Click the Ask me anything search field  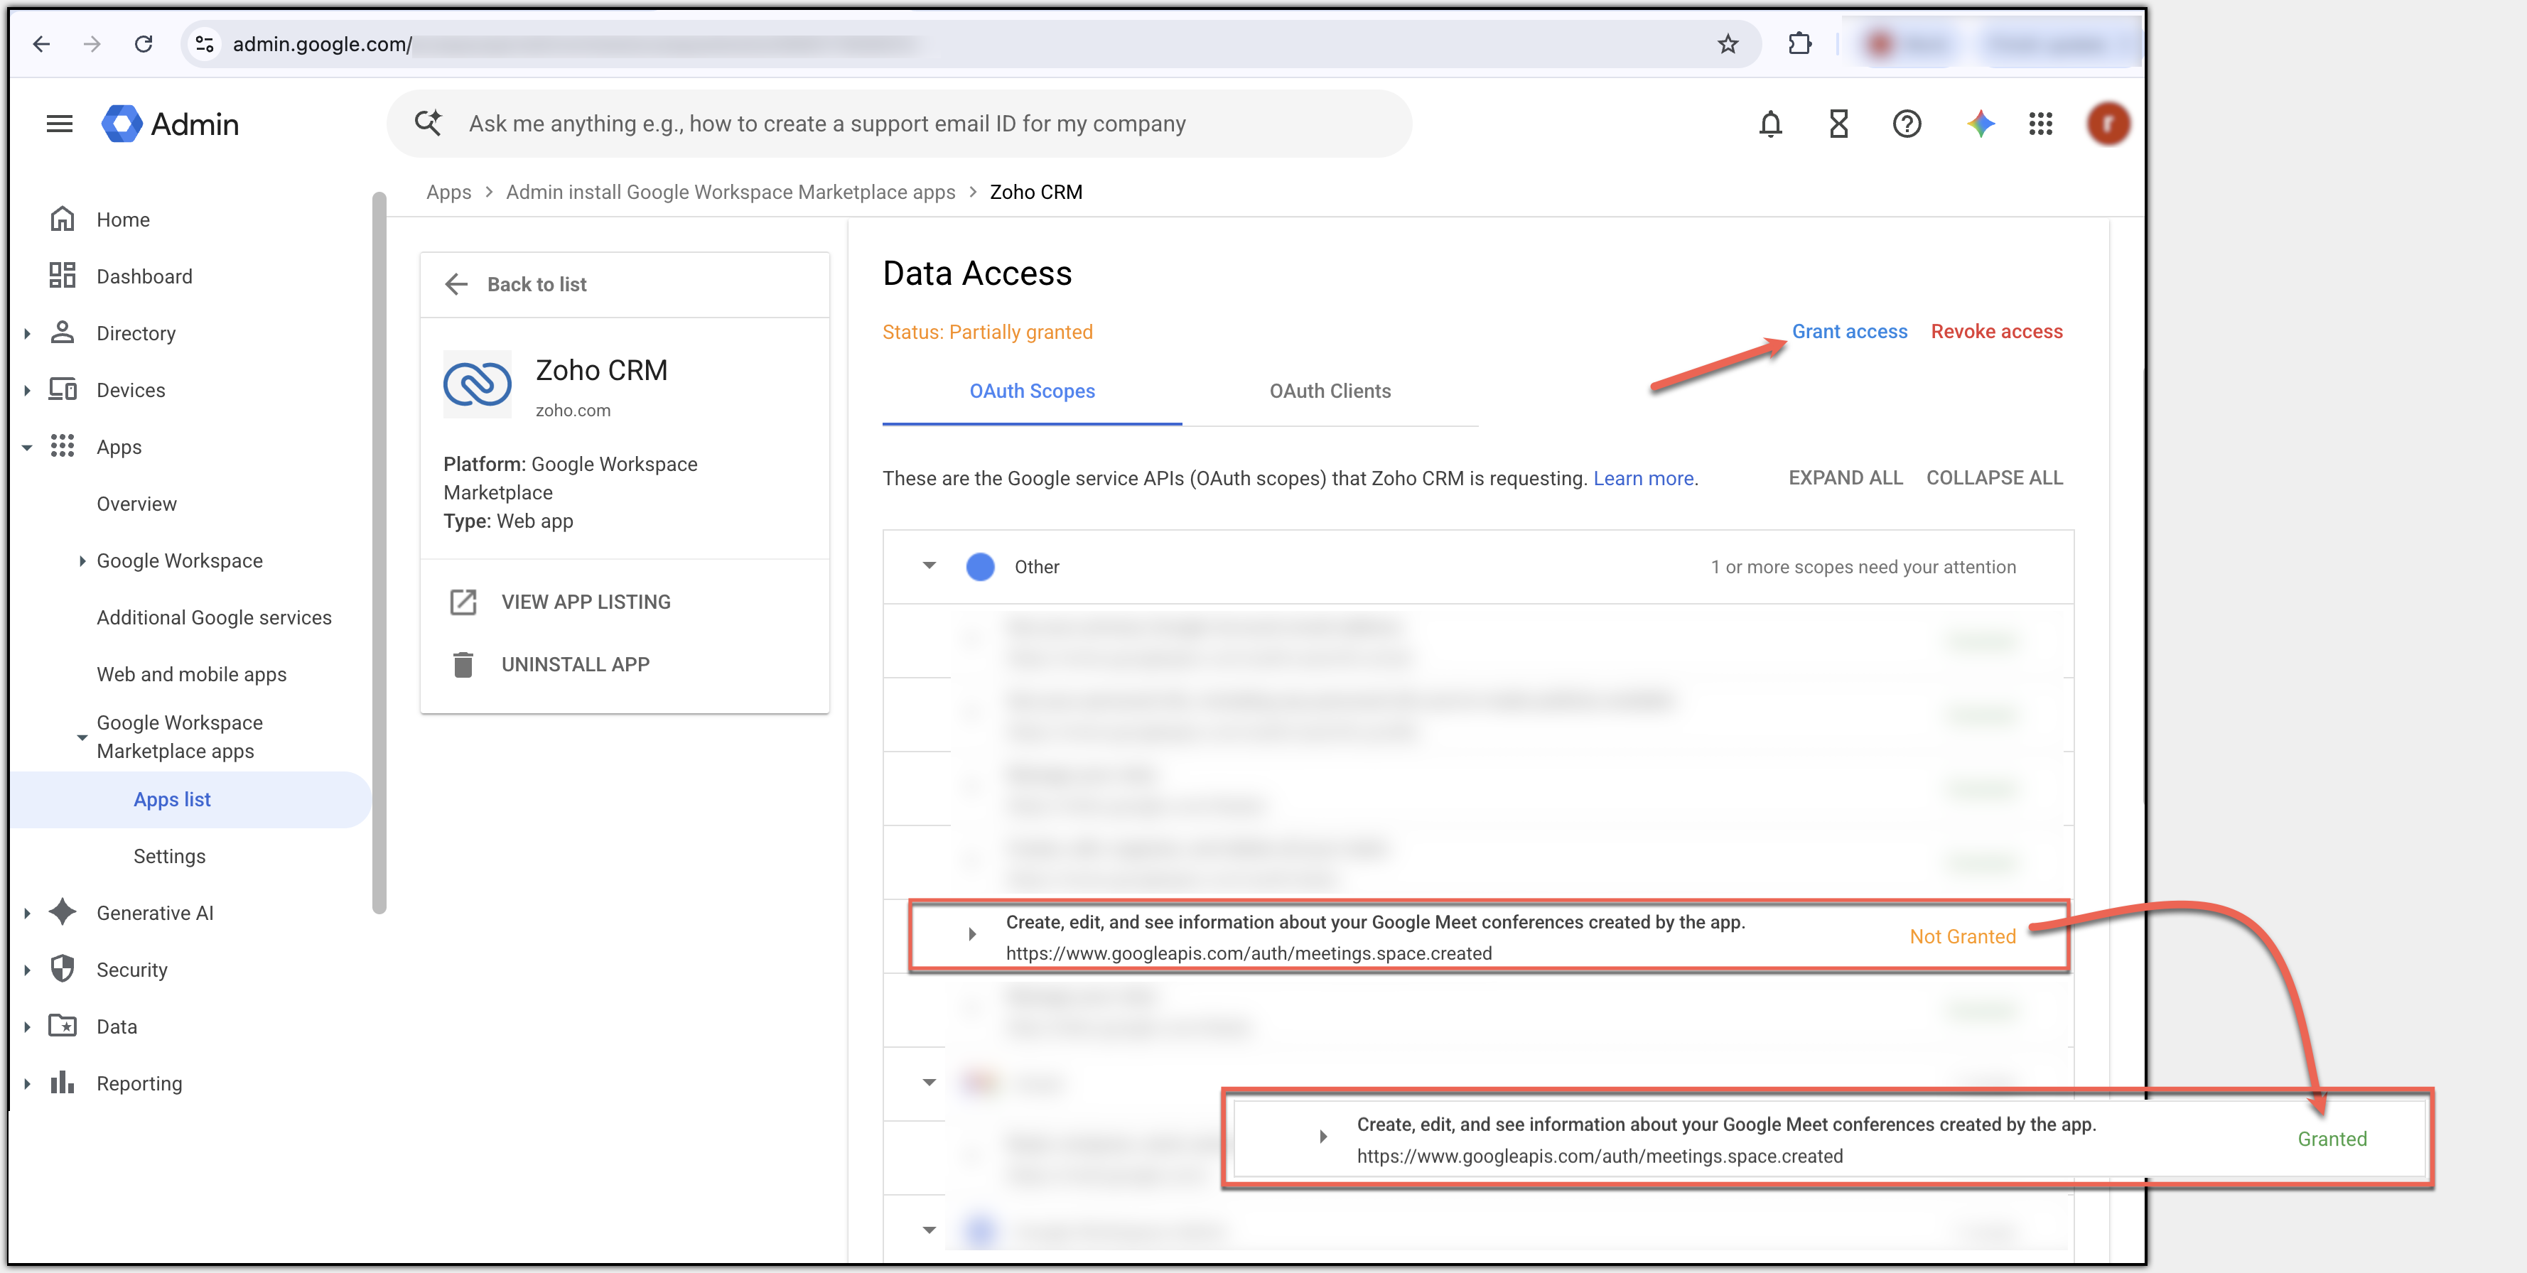[898, 124]
